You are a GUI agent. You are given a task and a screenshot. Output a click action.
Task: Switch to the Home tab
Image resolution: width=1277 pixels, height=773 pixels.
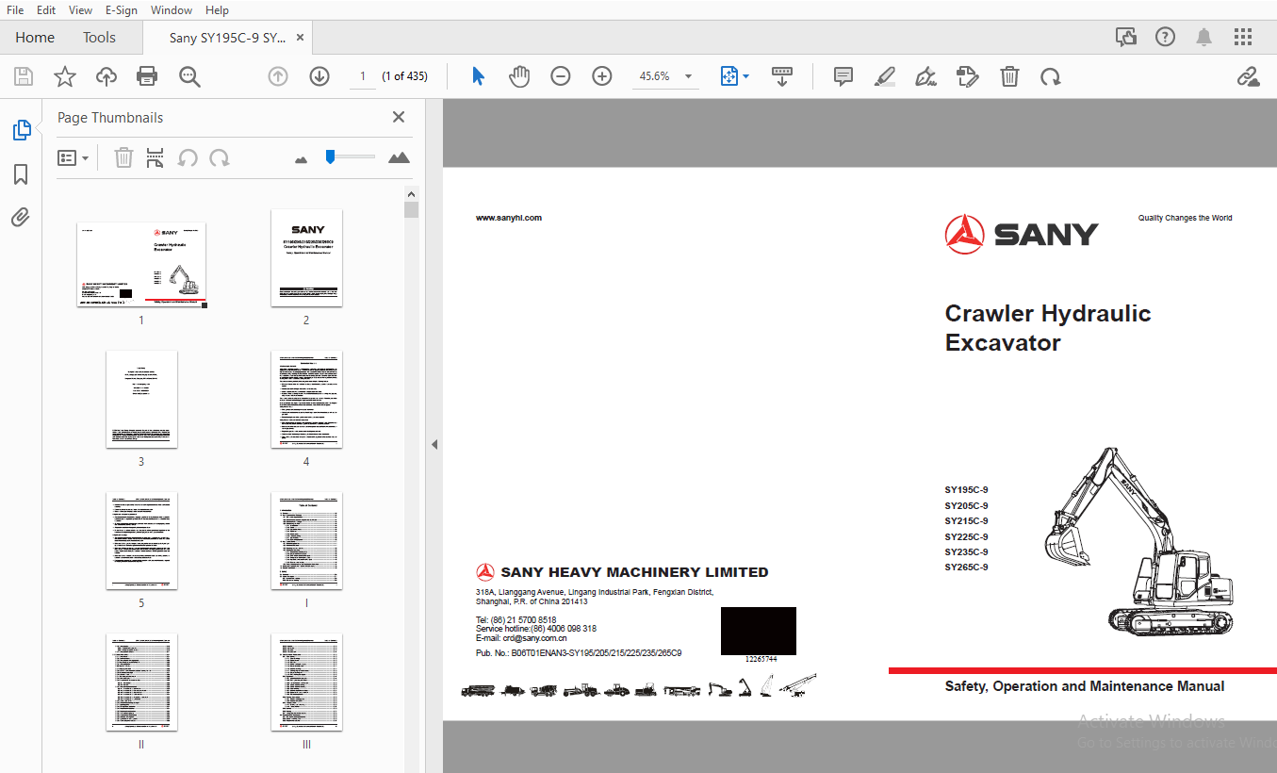click(35, 38)
